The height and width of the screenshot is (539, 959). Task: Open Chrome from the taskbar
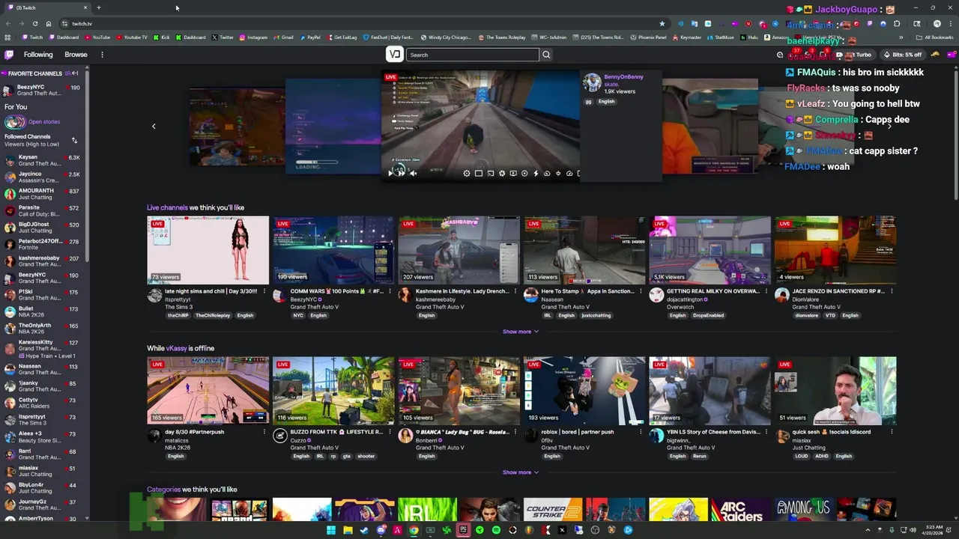click(x=414, y=530)
